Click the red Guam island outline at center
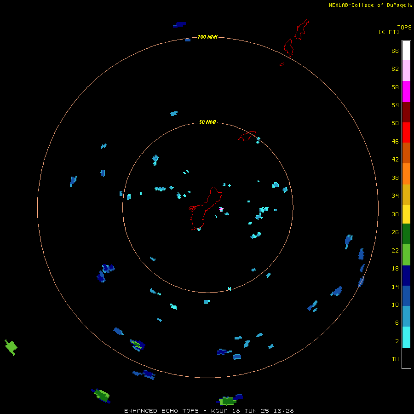This screenshot has height=414, width=414. pyautogui.click(x=206, y=208)
